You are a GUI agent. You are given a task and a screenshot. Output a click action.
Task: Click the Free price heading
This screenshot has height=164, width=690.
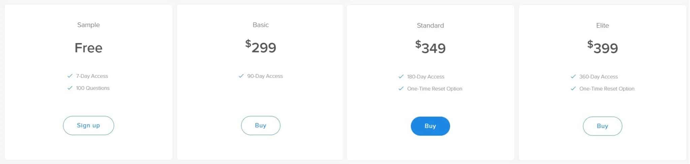[88, 48]
